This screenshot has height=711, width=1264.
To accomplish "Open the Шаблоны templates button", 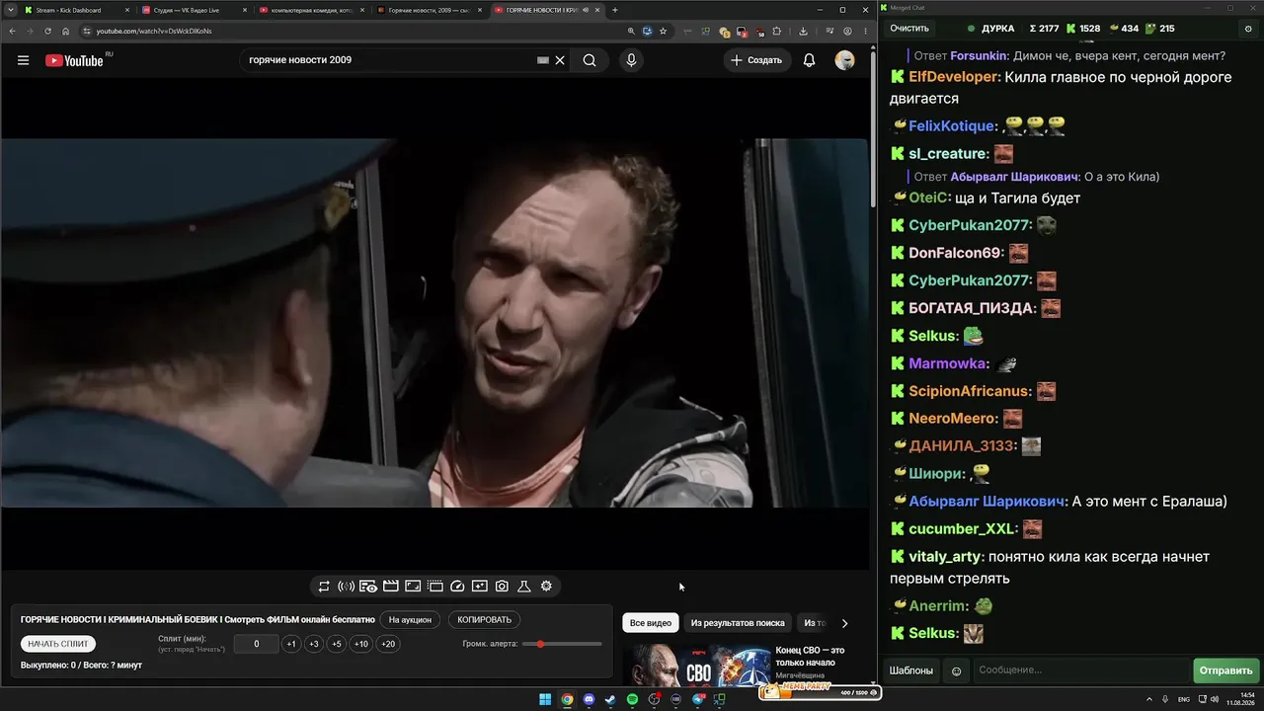I will pos(910,671).
